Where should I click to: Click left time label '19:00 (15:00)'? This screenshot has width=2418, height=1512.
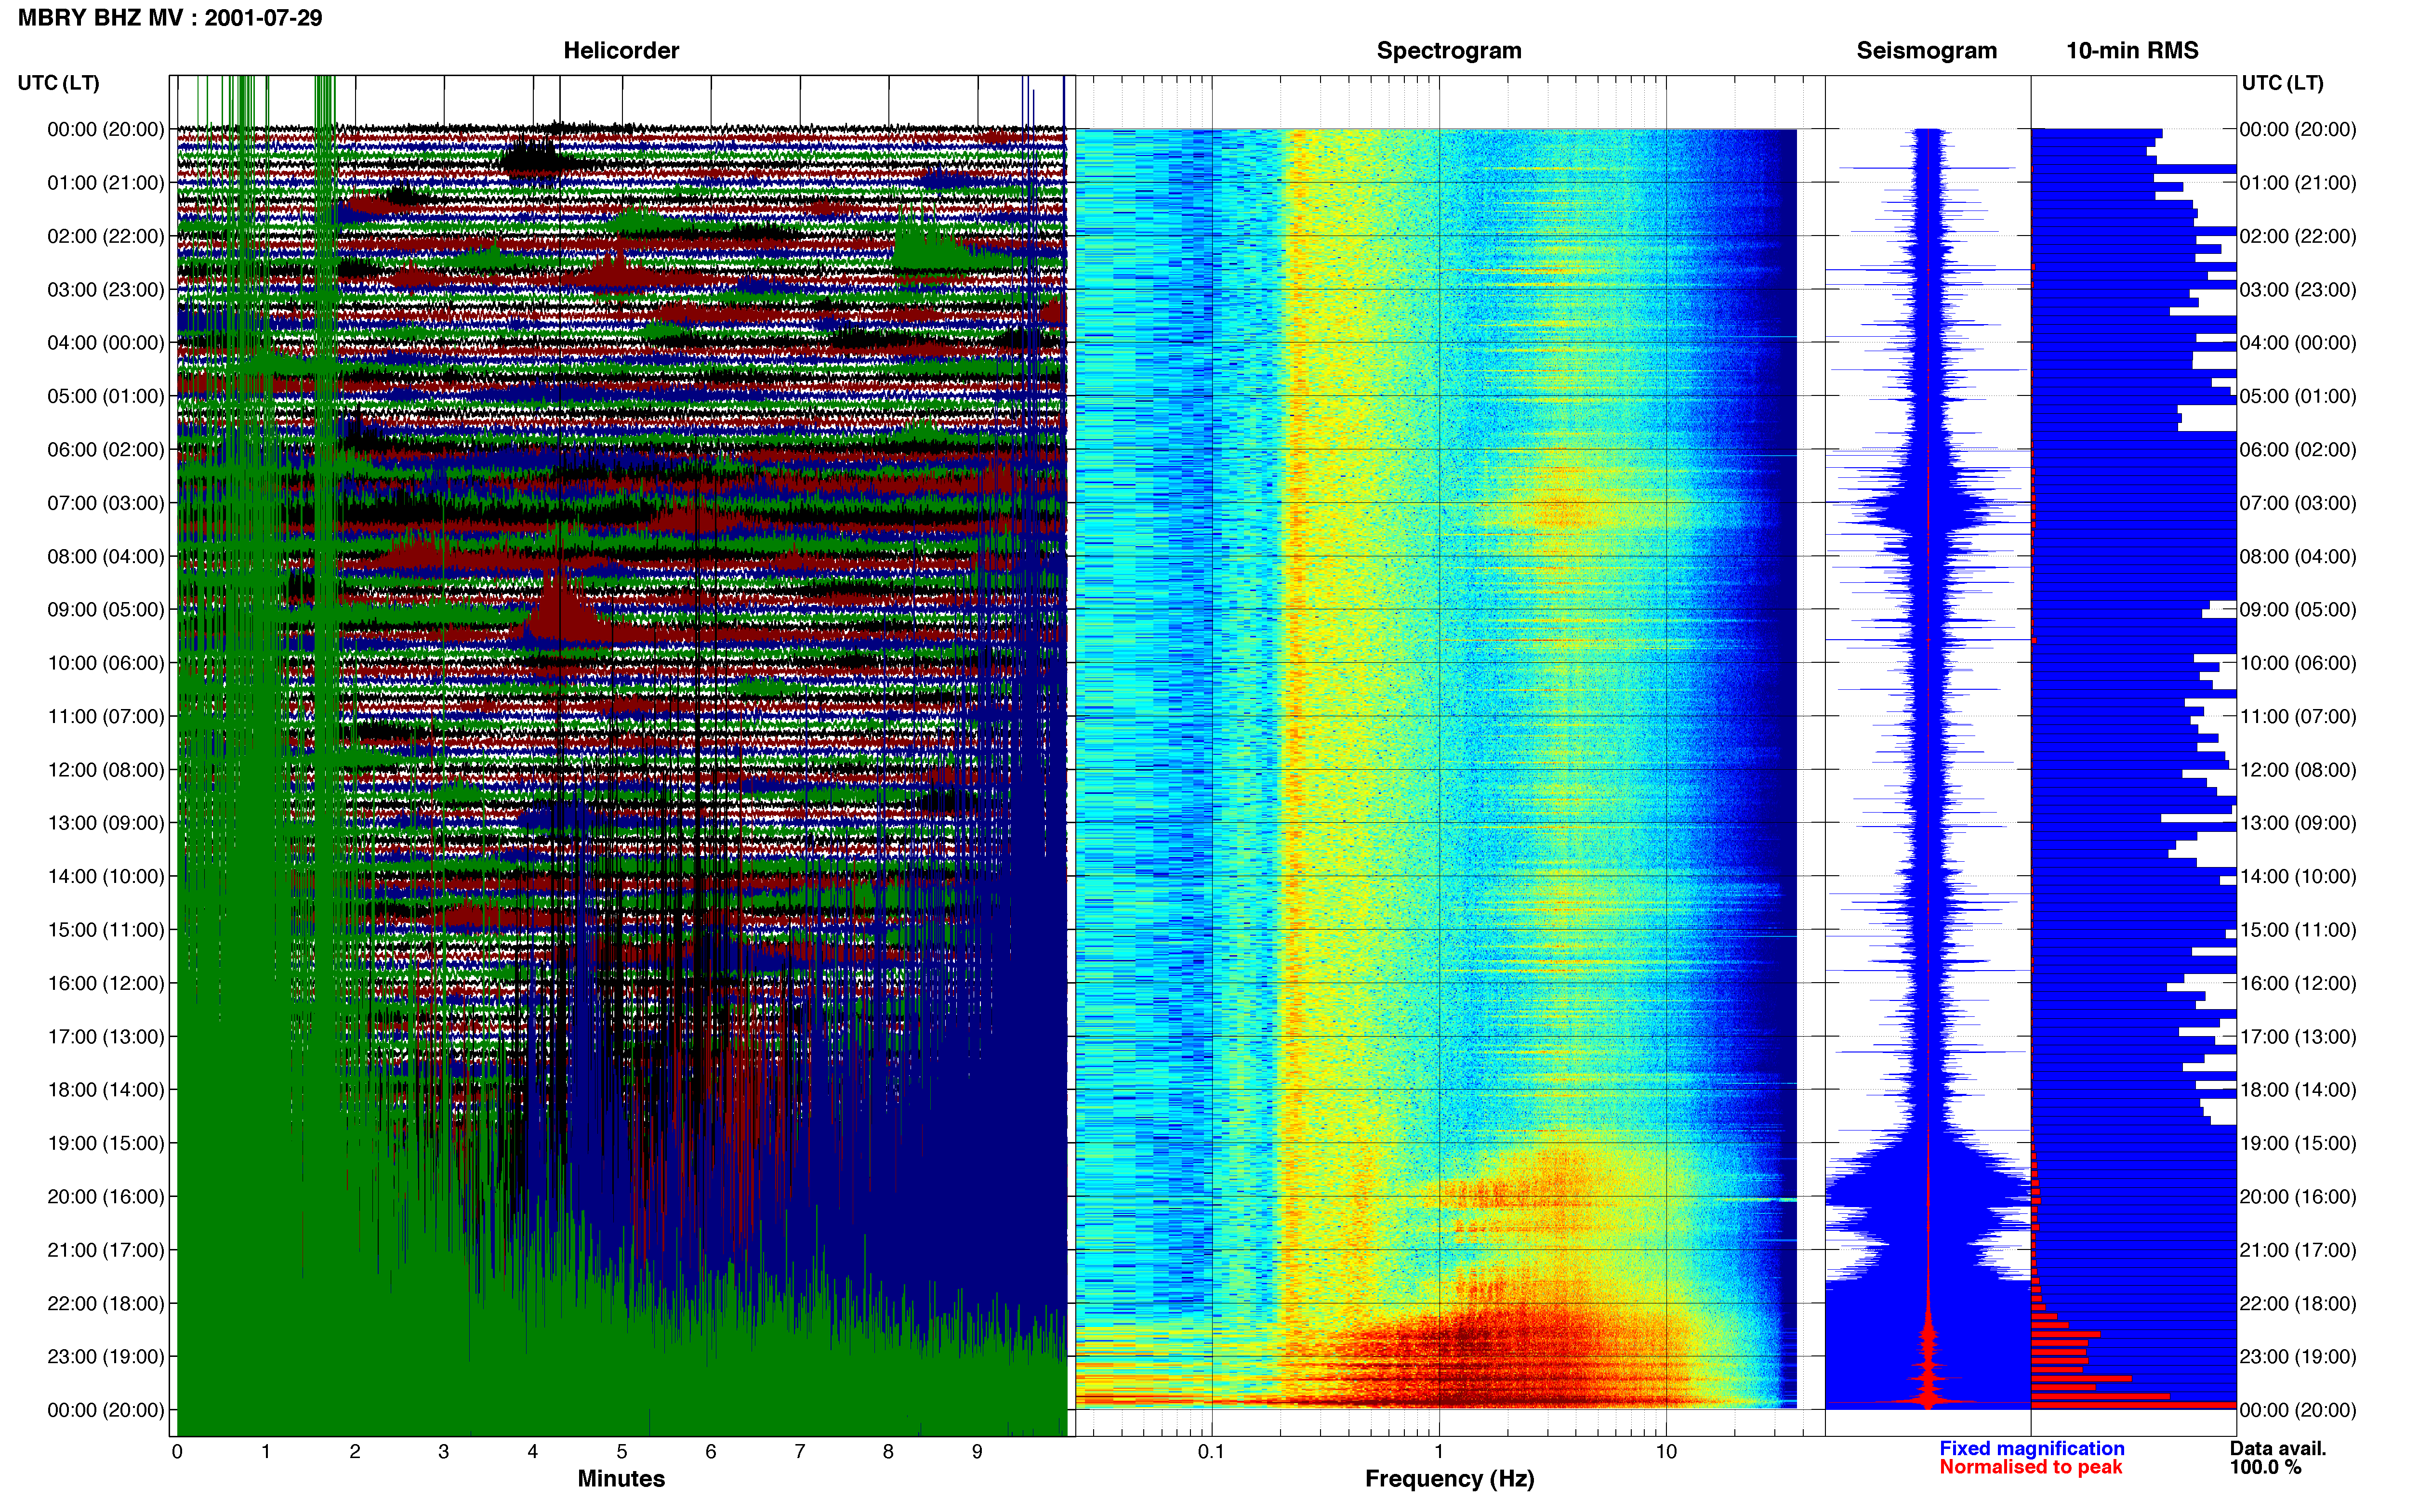(106, 1143)
